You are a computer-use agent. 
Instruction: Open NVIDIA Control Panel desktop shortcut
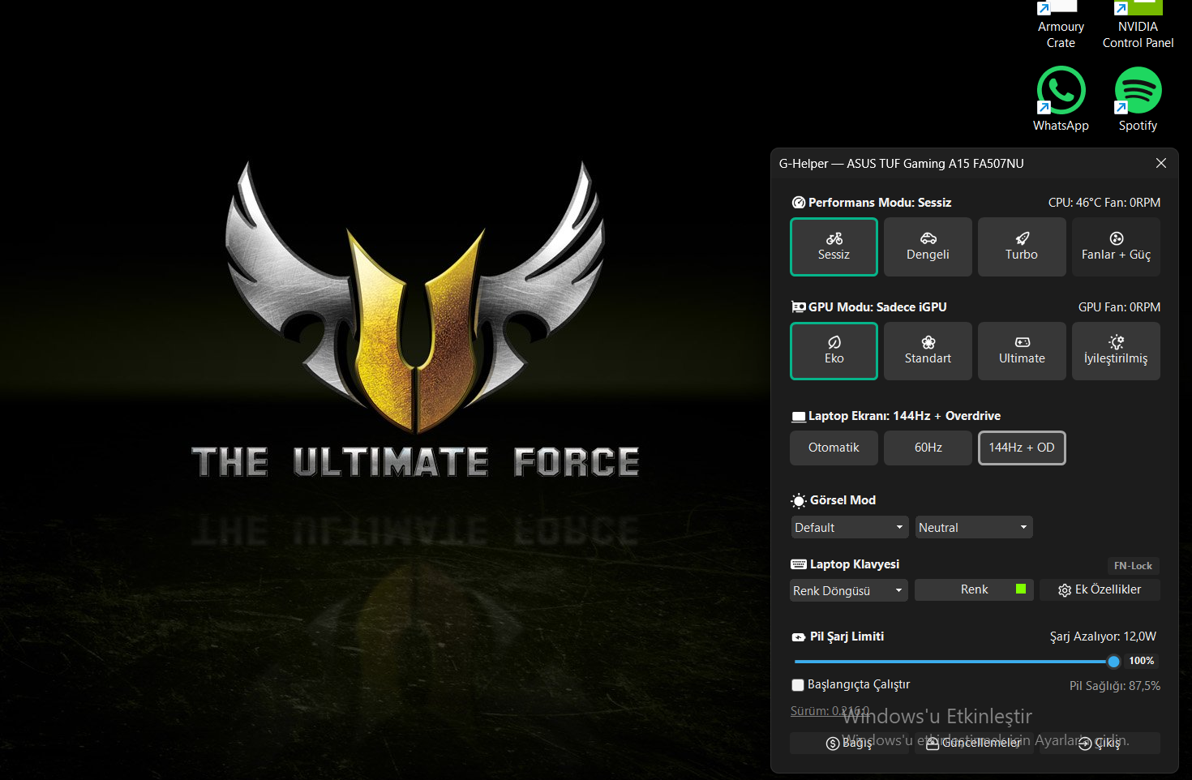[x=1138, y=24]
